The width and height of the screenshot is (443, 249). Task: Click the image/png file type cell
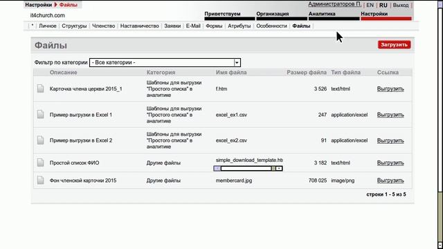pos(343,181)
